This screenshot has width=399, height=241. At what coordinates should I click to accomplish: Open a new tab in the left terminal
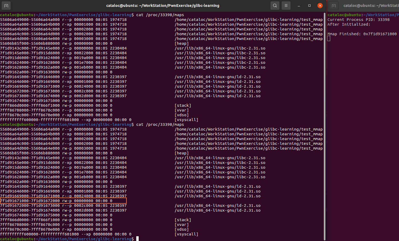(6, 6)
